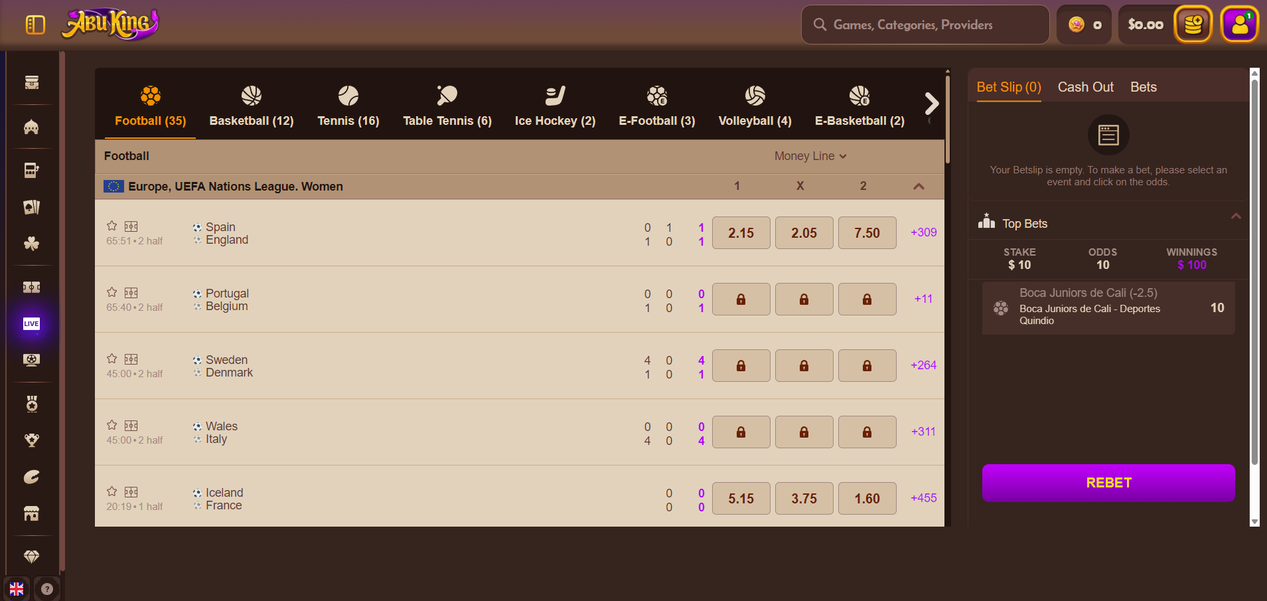1267x601 pixels.
Task: Click the diamond VIP sidebar icon
Action: [x=31, y=557]
